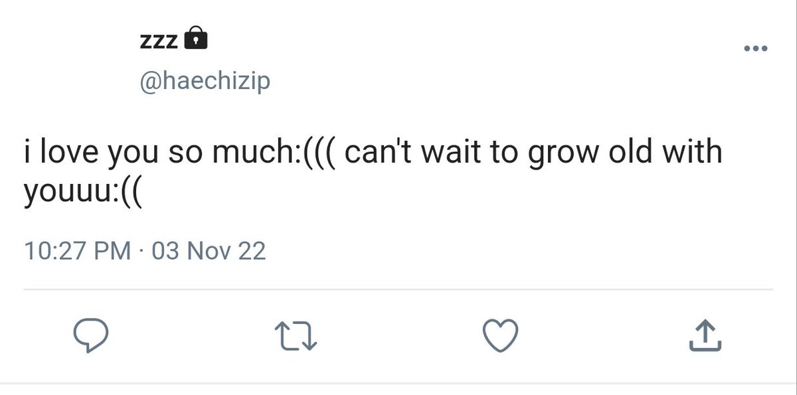Viewport: 797px width, 395px height.
Task: Like the tweet with the heart icon
Action: click(x=499, y=336)
